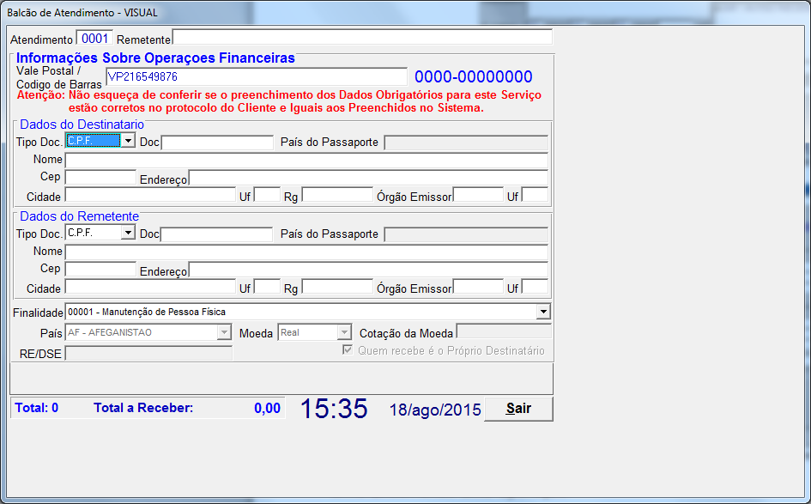Image resolution: width=811 pixels, height=504 pixels.
Task: Click the Cotação da Moeda field
Action: 505,331
